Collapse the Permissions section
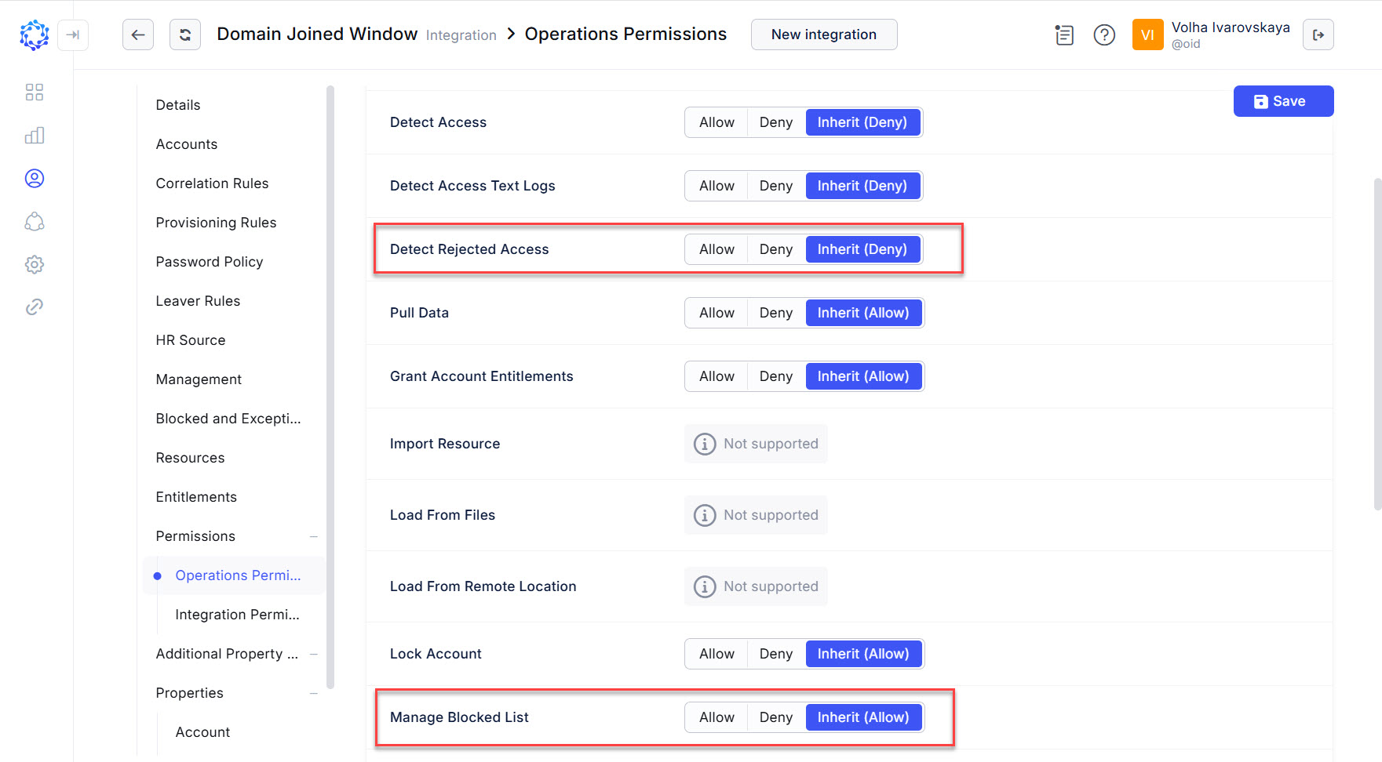The image size is (1382, 762). click(314, 535)
